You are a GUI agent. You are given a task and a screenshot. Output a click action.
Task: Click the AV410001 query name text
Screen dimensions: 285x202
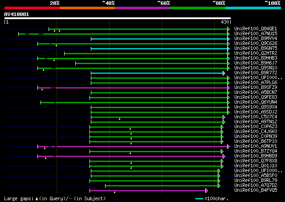point(16,14)
